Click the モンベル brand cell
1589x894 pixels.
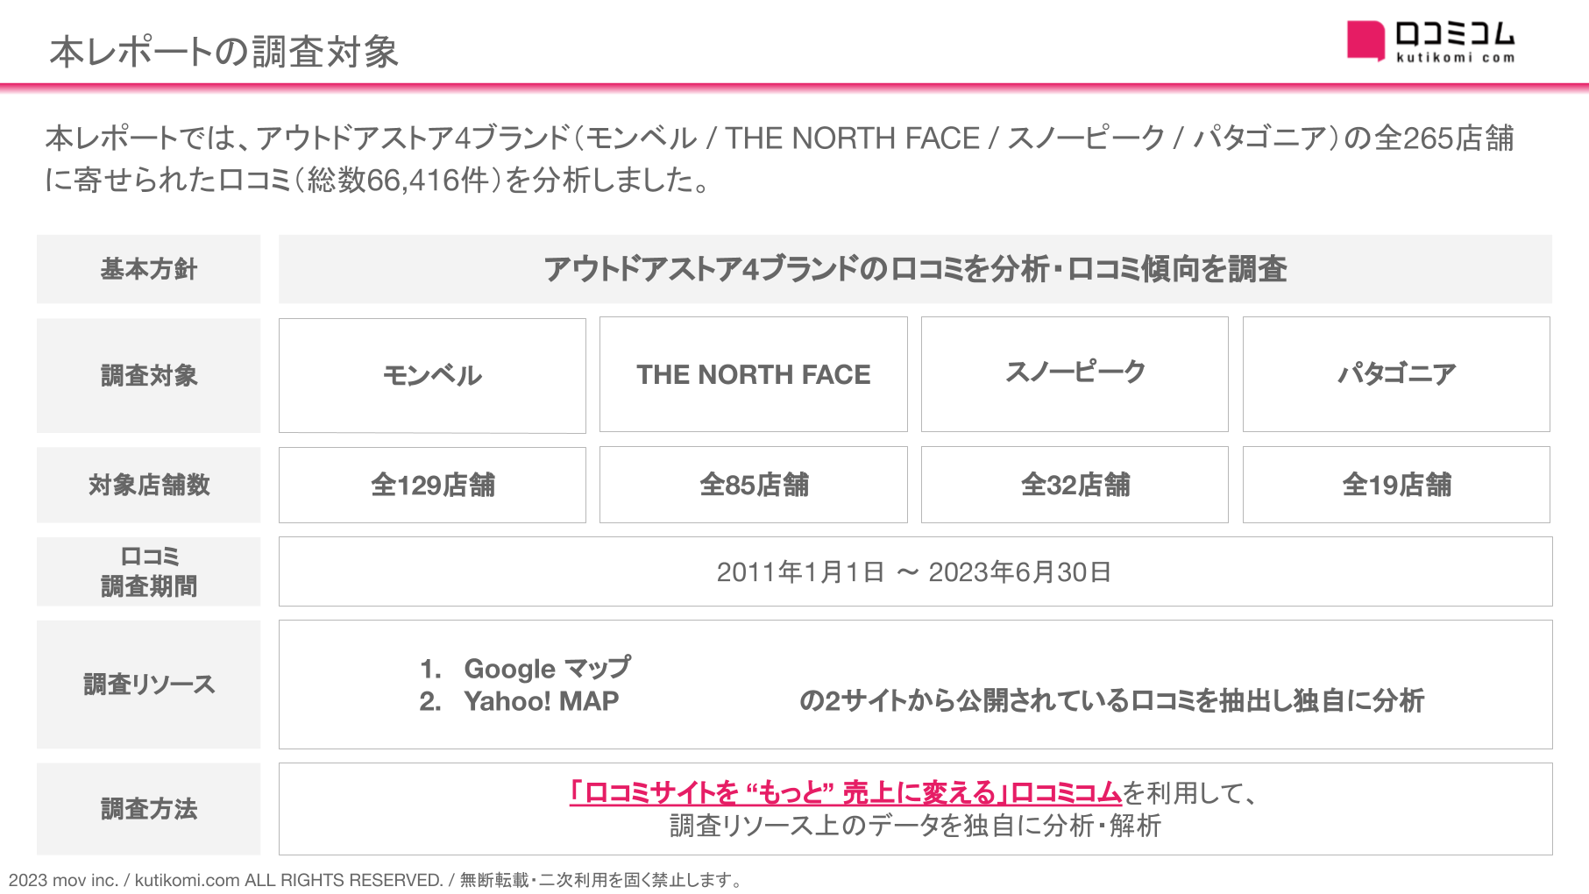pos(432,375)
